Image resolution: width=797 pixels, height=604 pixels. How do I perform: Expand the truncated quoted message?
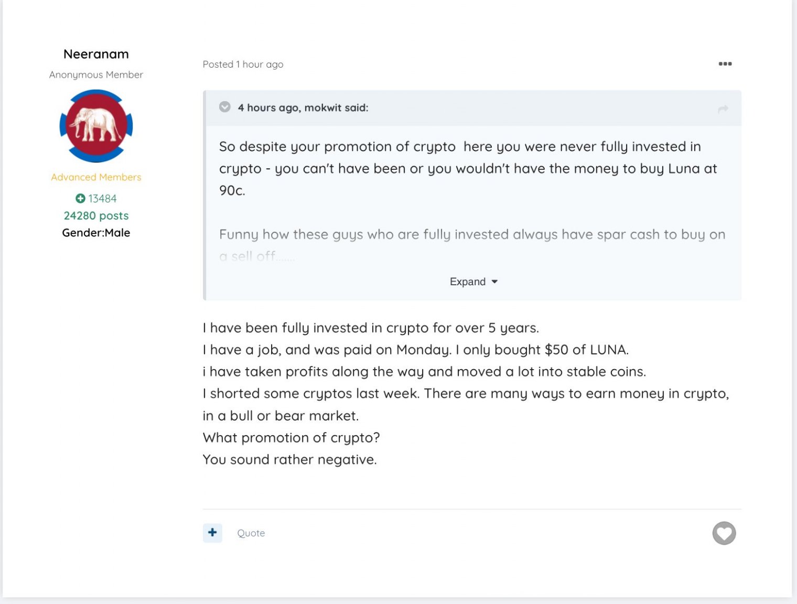tap(468, 282)
